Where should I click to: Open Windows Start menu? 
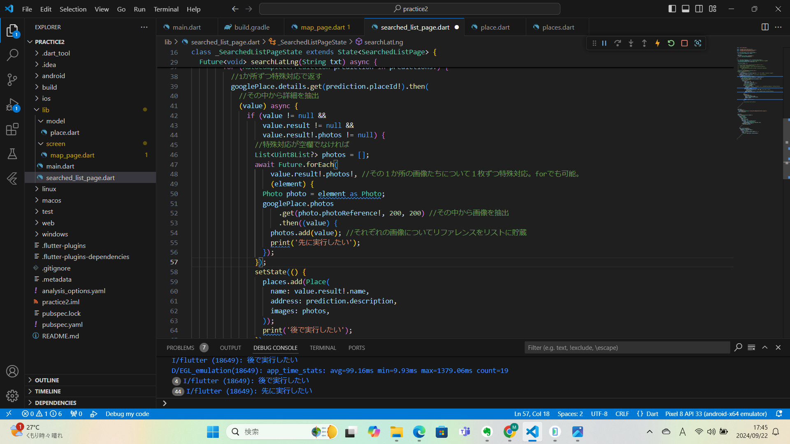pyautogui.click(x=213, y=432)
